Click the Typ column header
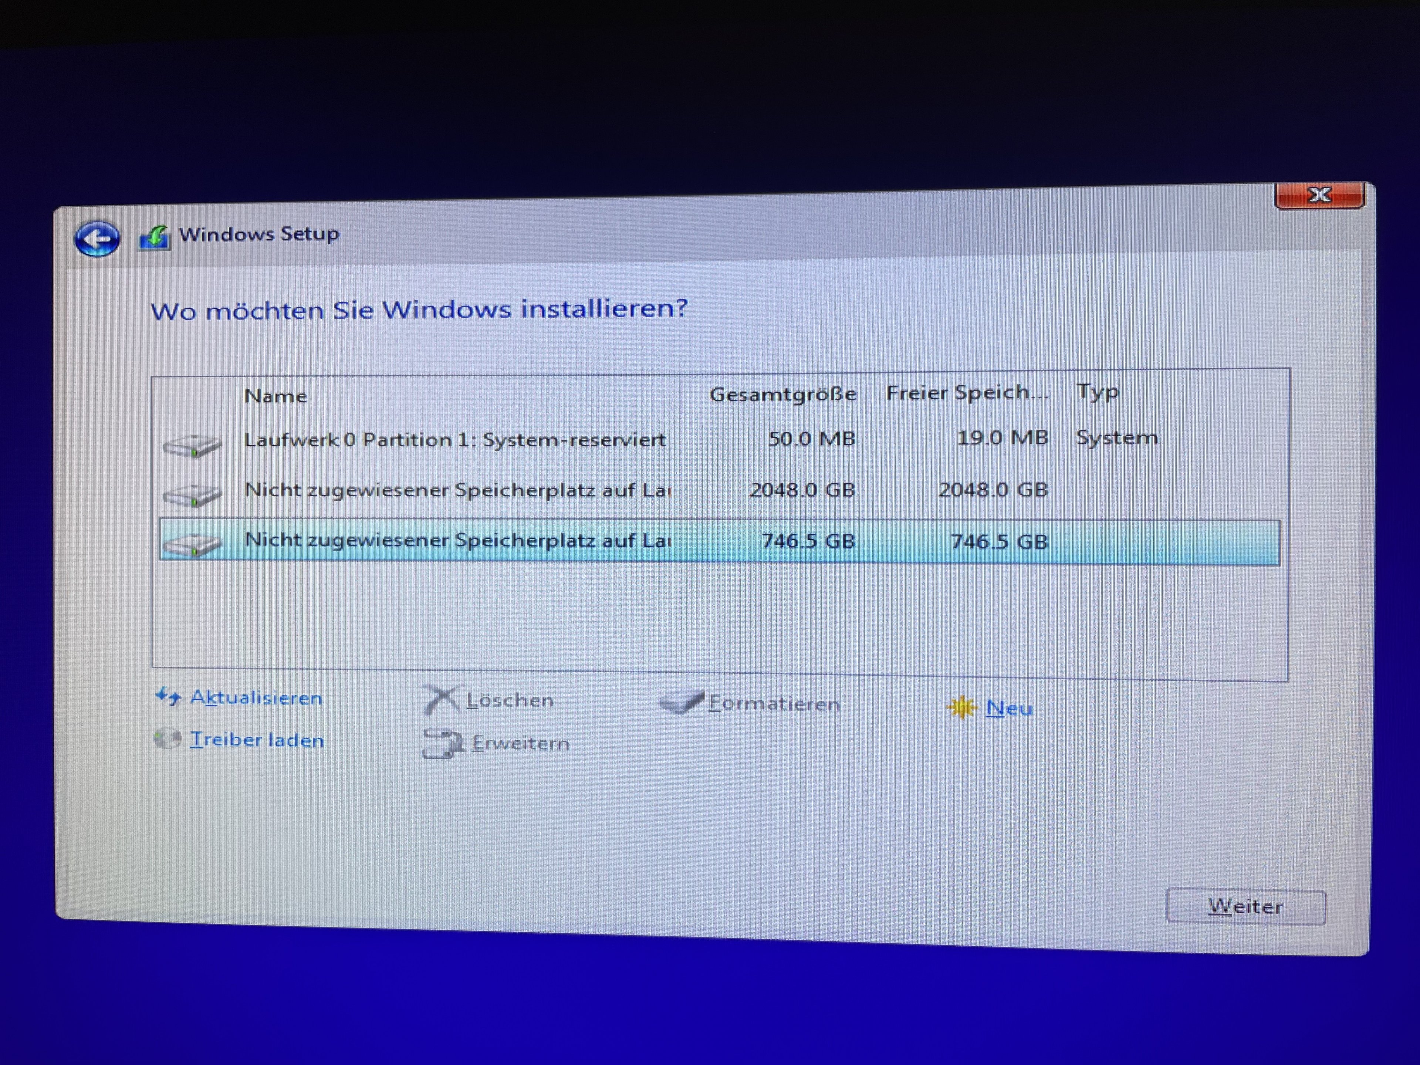1420x1065 pixels. pyautogui.click(x=1098, y=392)
